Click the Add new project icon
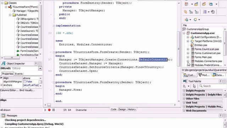Image resolution: width=227 pixels, height=128 pixels. coord(196,4)
